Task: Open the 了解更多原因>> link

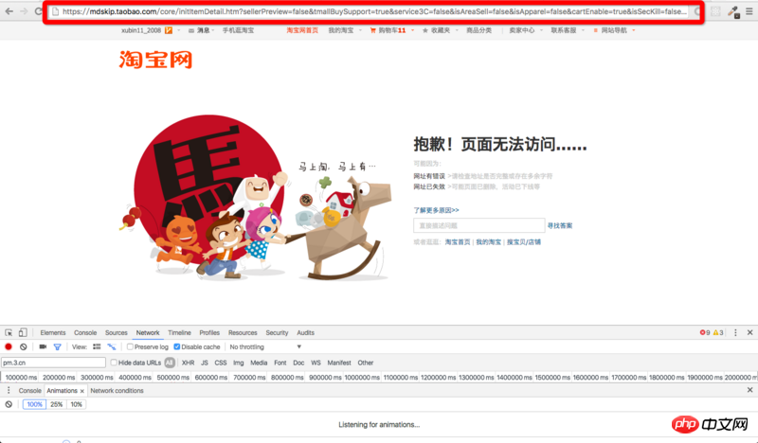Action: (x=436, y=210)
